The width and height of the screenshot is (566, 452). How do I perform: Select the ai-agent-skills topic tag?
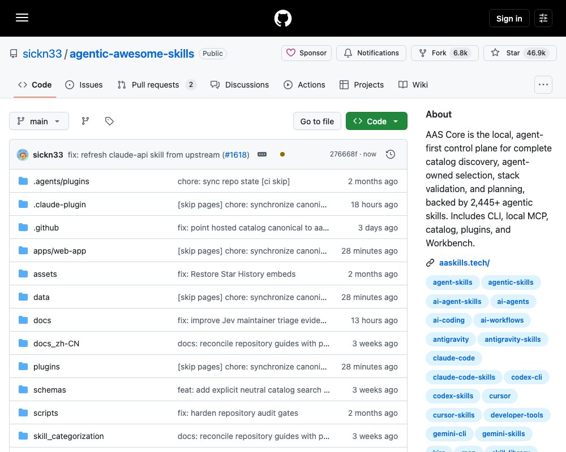click(x=457, y=301)
